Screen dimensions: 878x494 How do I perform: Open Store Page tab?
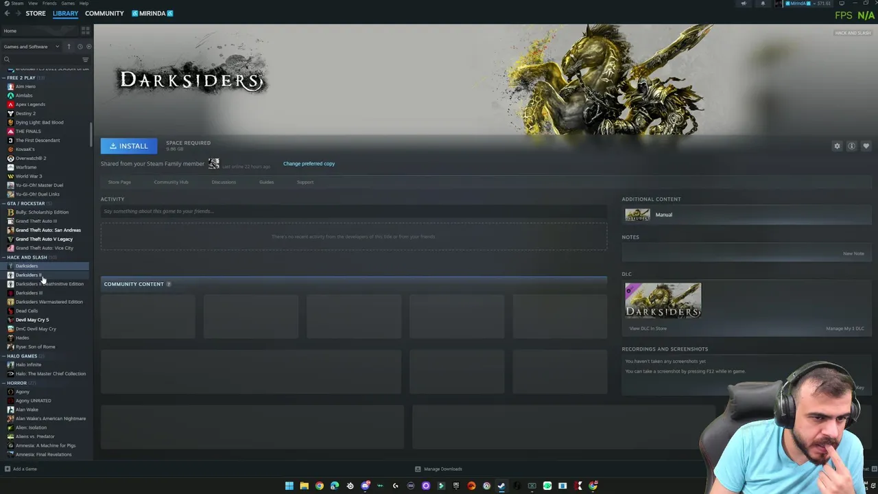click(119, 183)
